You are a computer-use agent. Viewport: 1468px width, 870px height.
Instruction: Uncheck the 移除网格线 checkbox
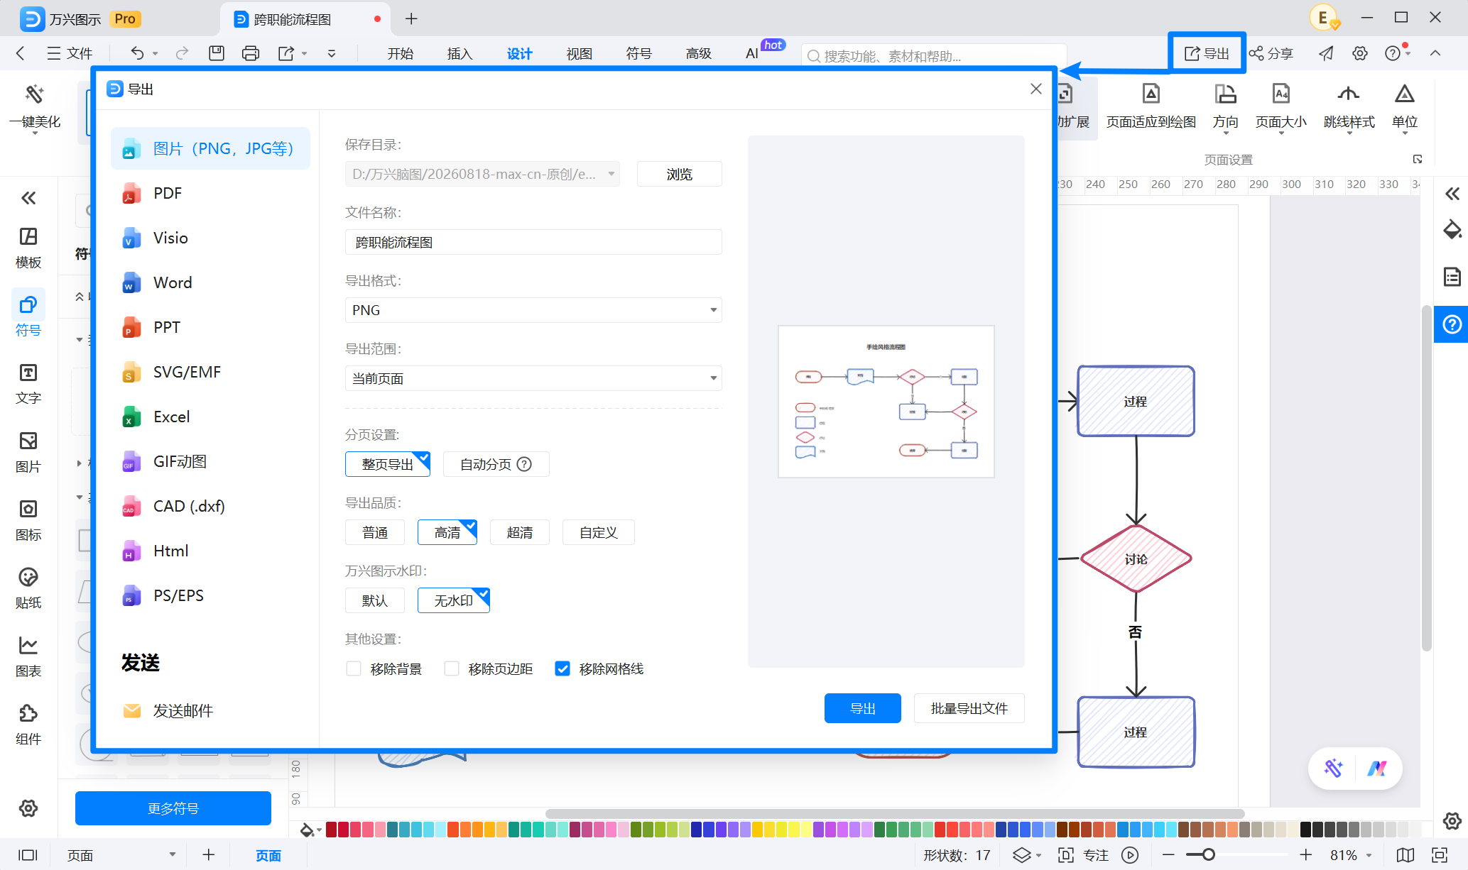[x=562, y=668]
